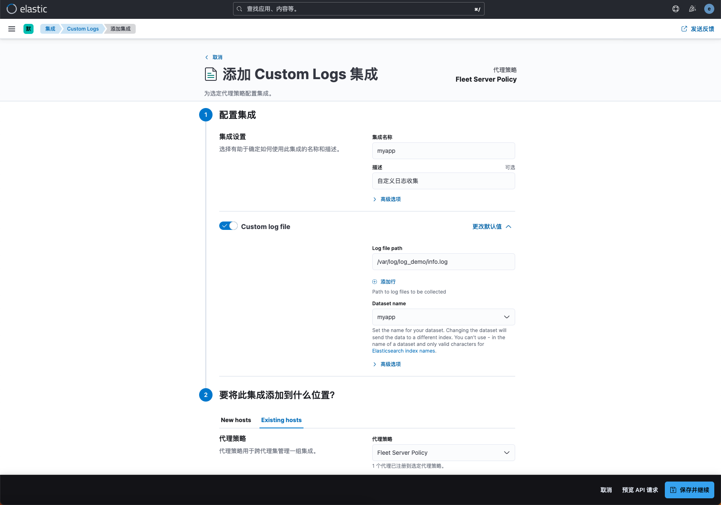Focus the 描述 input field
Viewport: 721px width, 505px height.
[443, 181]
